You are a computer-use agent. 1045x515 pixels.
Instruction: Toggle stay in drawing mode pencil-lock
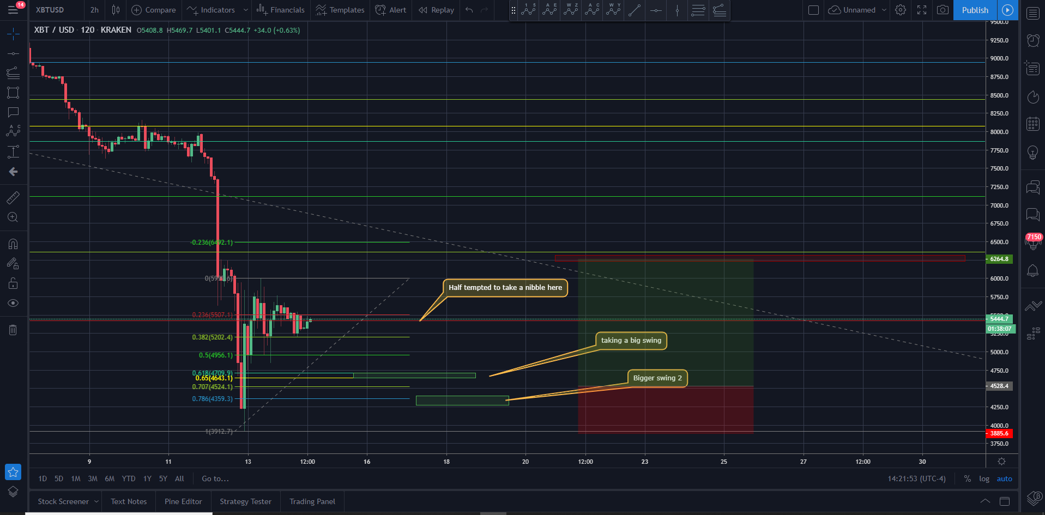pyautogui.click(x=13, y=263)
